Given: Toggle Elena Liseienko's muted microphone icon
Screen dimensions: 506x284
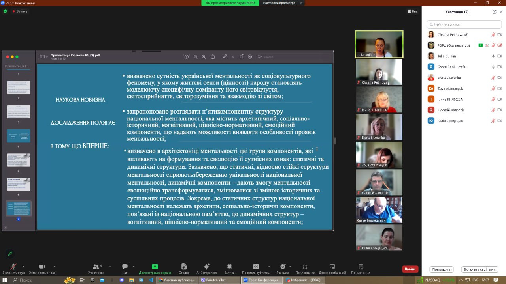Looking at the screenshot, I should 493,78.
